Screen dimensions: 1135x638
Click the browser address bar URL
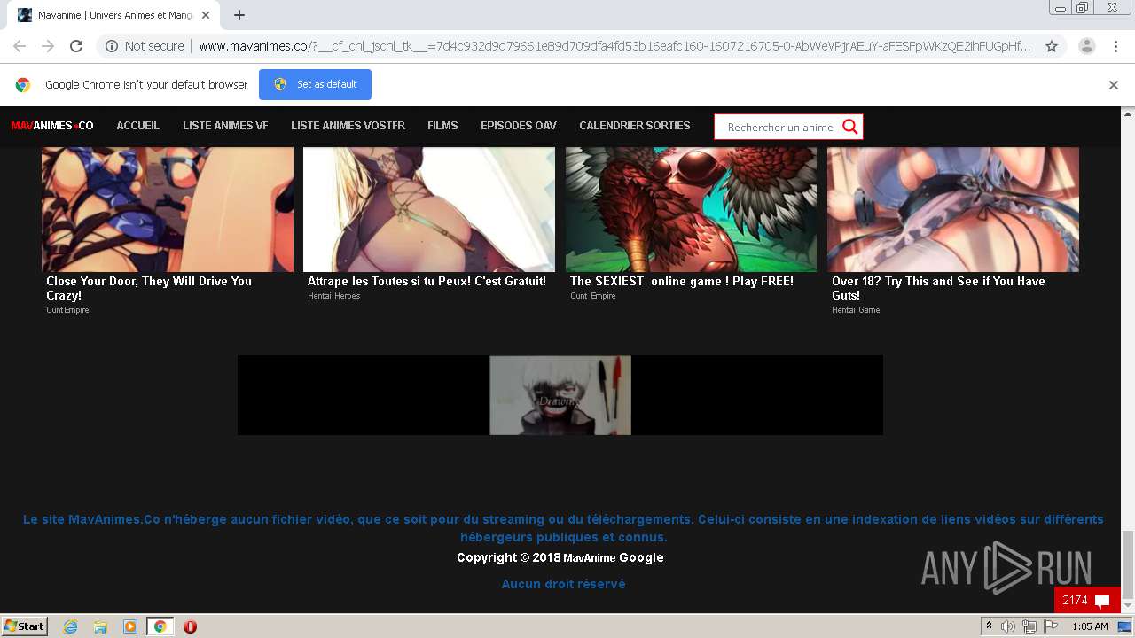pos(614,46)
